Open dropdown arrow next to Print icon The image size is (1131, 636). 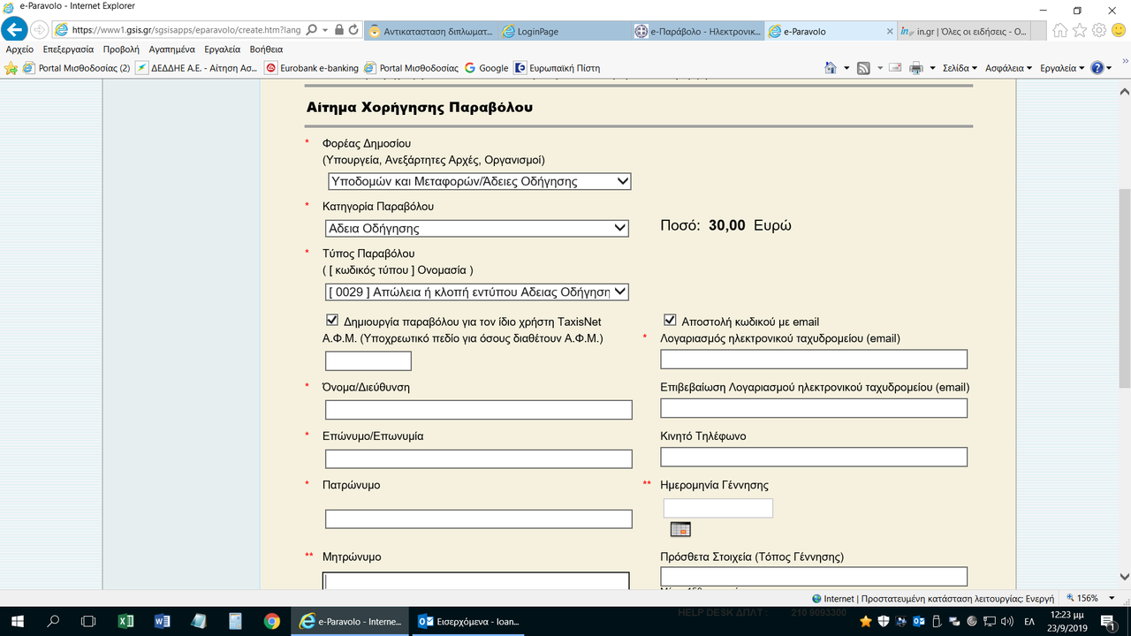(x=933, y=68)
